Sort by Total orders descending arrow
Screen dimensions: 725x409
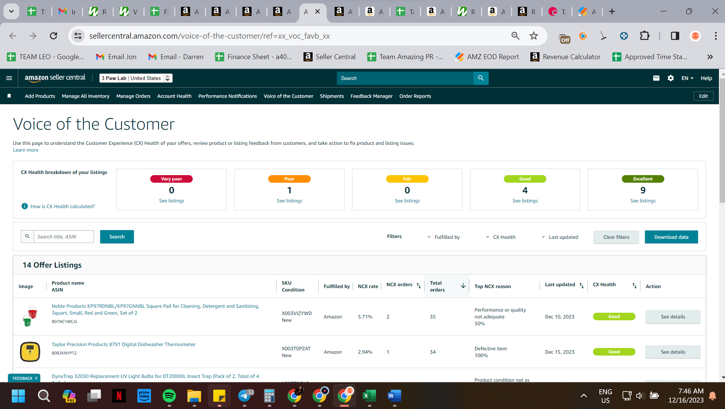pos(463,286)
